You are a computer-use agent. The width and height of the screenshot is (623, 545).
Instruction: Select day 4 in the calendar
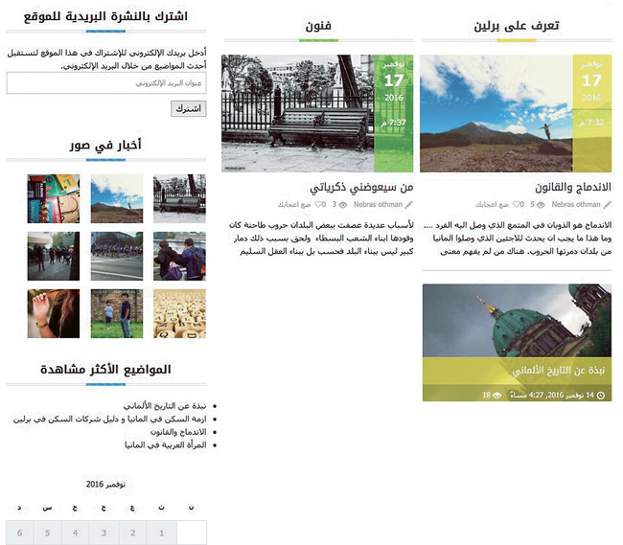(x=76, y=533)
